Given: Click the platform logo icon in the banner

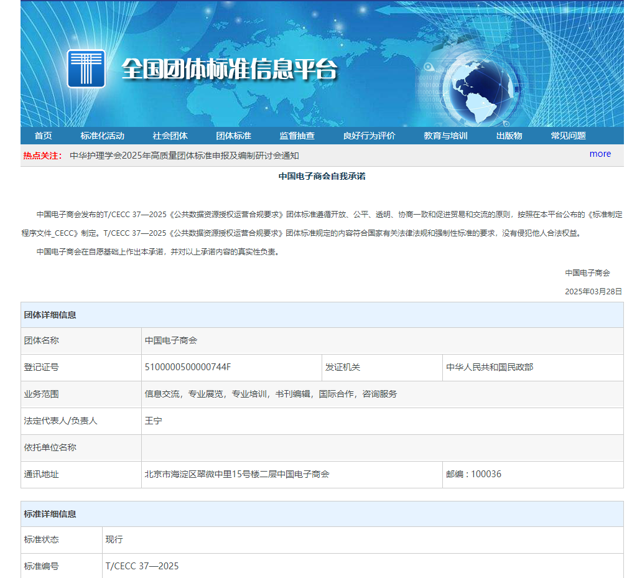Looking at the screenshot, I should point(86,68).
